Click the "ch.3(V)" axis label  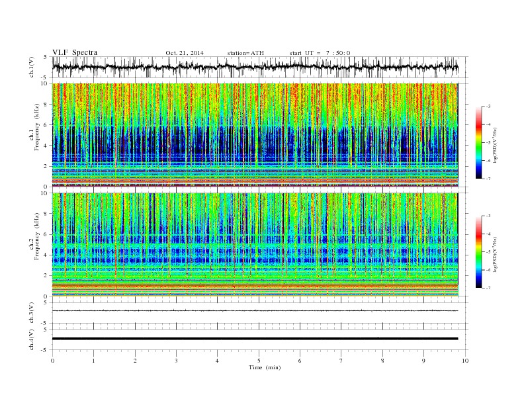tap(32, 313)
